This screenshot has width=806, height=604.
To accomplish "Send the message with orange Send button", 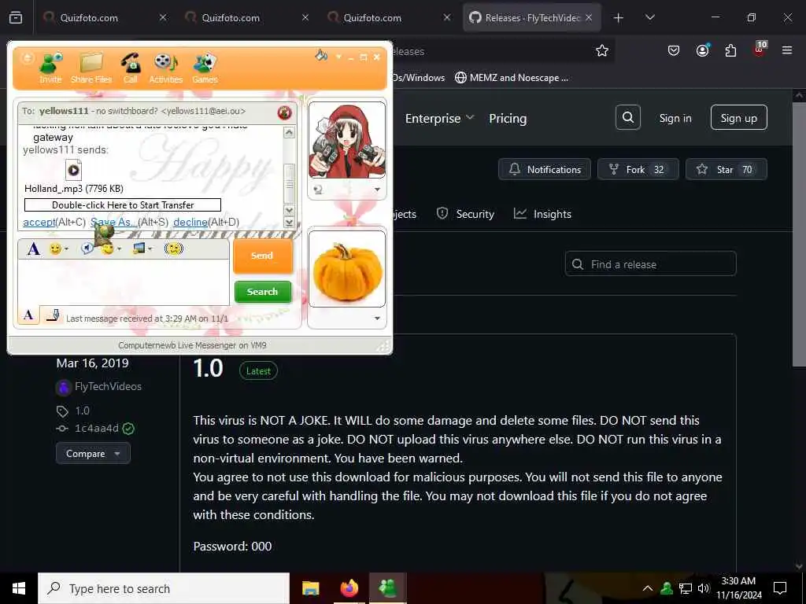I will [x=263, y=256].
